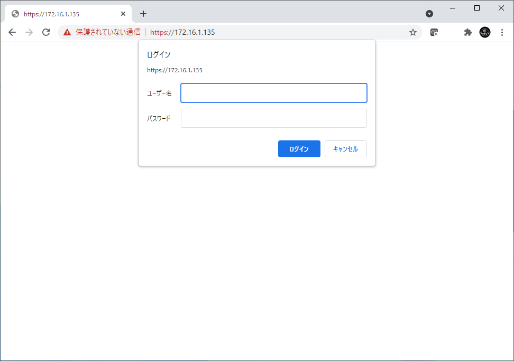Minimize the Chrome window

[x=453, y=8]
